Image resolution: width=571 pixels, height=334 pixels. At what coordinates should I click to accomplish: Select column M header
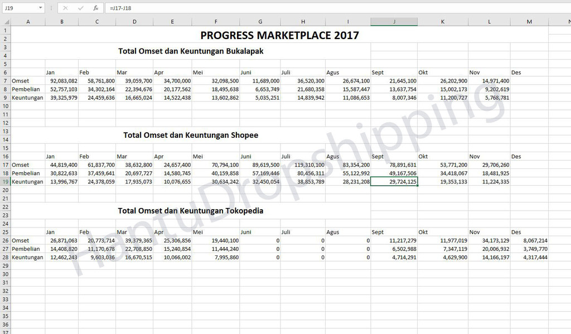(x=529, y=22)
